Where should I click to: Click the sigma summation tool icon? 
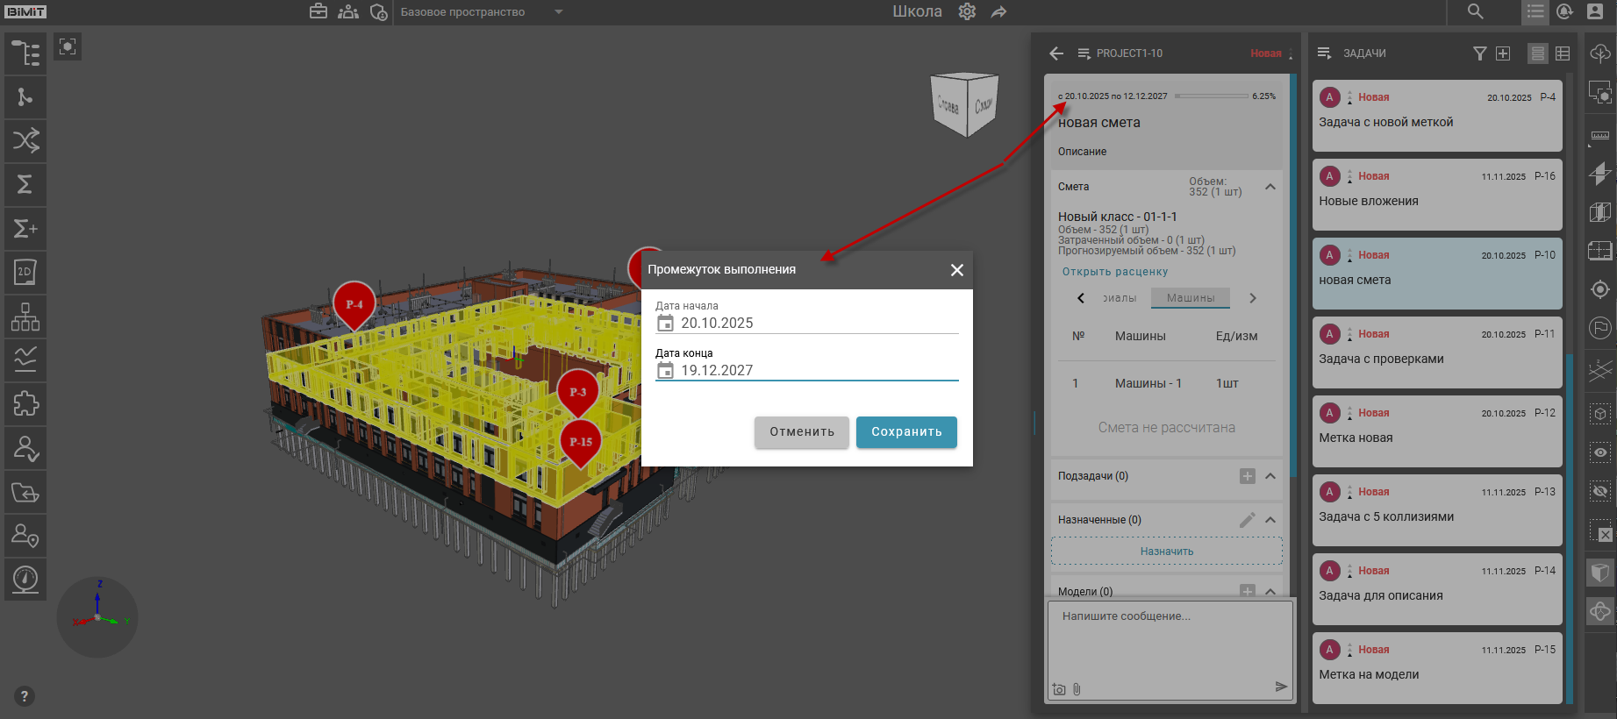[x=25, y=184]
